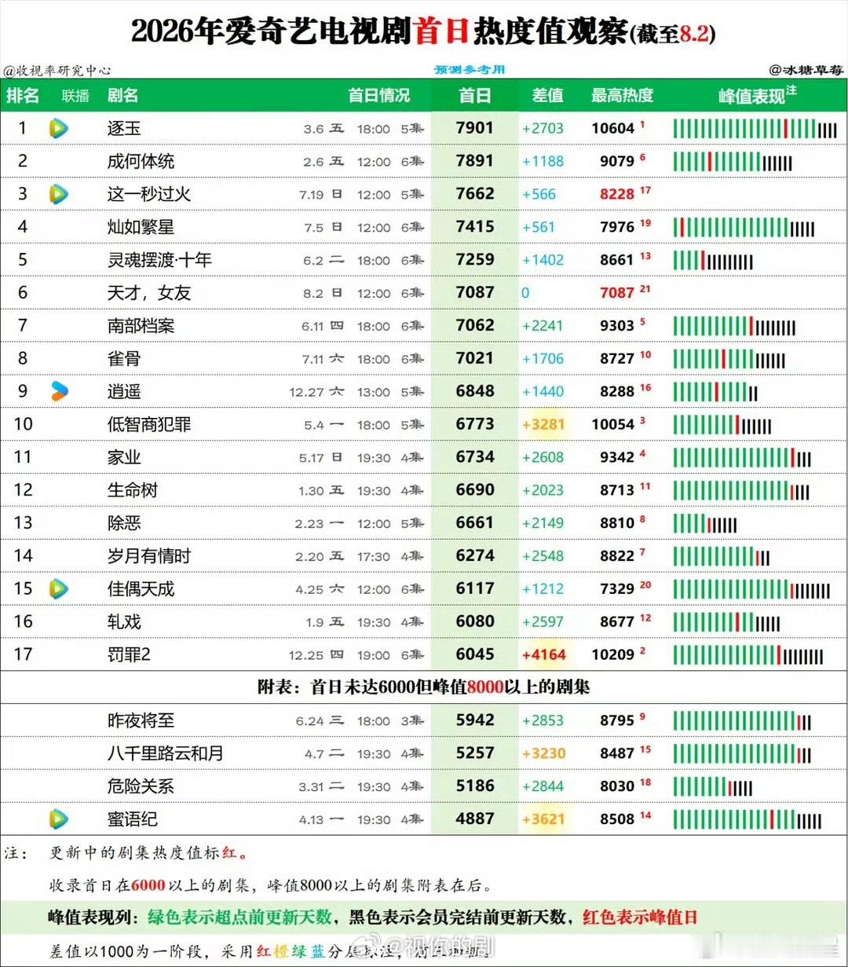
Task: Click the 预测参考用 label
Action: (470, 70)
